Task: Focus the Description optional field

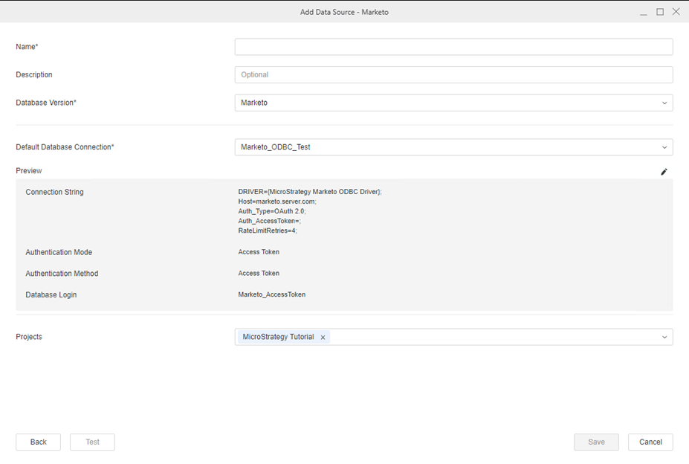Action: pyautogui.click(x=453, y=75)
